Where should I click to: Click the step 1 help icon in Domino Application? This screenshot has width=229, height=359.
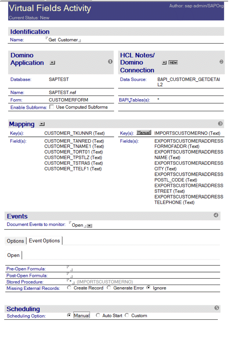[x=110, y=62]
